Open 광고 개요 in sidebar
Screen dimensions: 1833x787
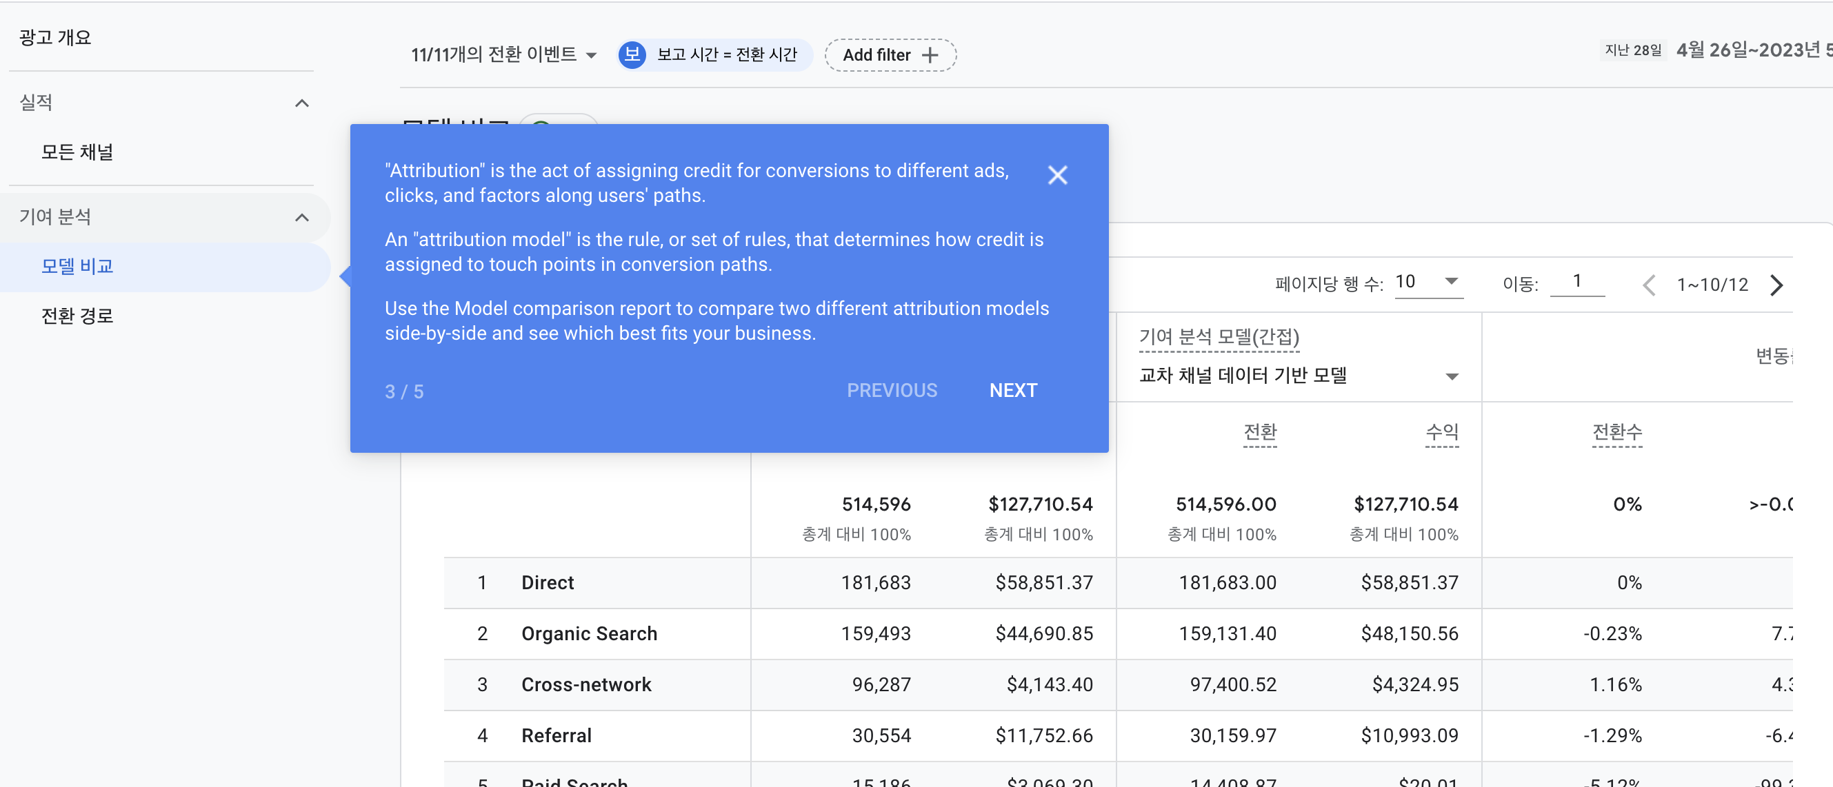[x=54, y=37]
